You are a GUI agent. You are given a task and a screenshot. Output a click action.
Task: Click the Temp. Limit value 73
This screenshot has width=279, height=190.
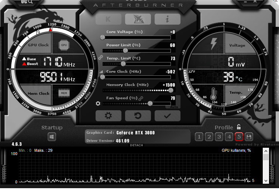173,58
